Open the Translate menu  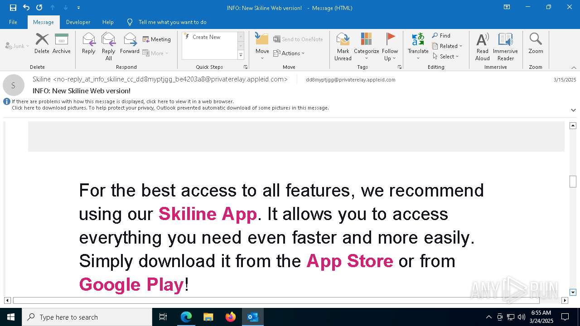(418, 47)
